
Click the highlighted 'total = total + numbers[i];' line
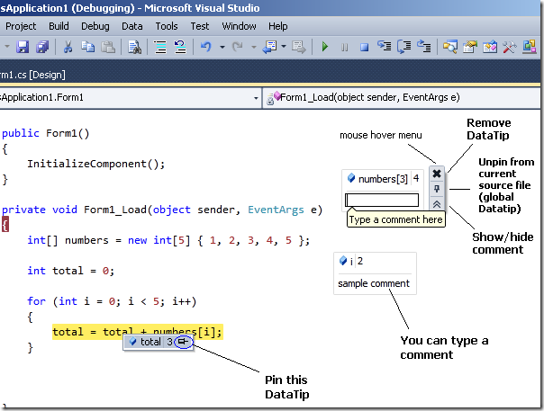click(x=138, y=332)
